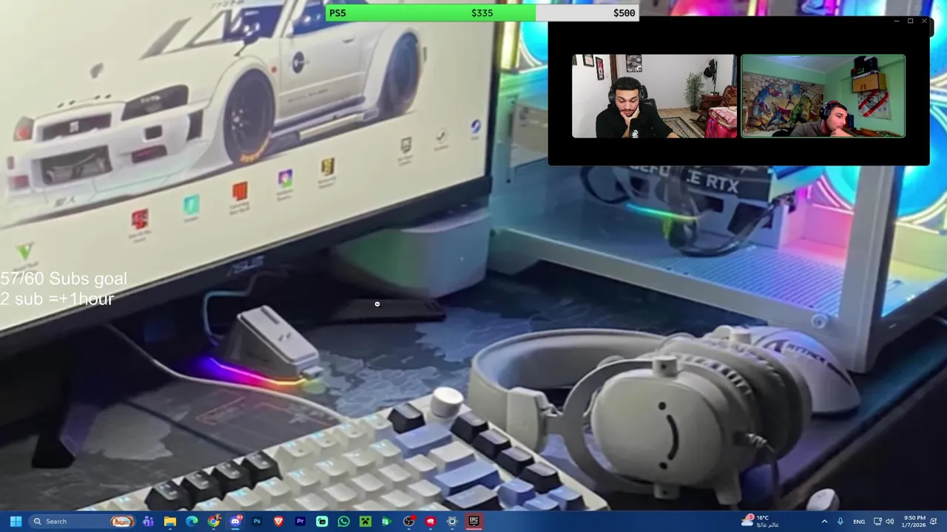The width and height of the screenshot is (947, 532).
Task: Open the notification bell in the tray
Action: coord(934,521)
